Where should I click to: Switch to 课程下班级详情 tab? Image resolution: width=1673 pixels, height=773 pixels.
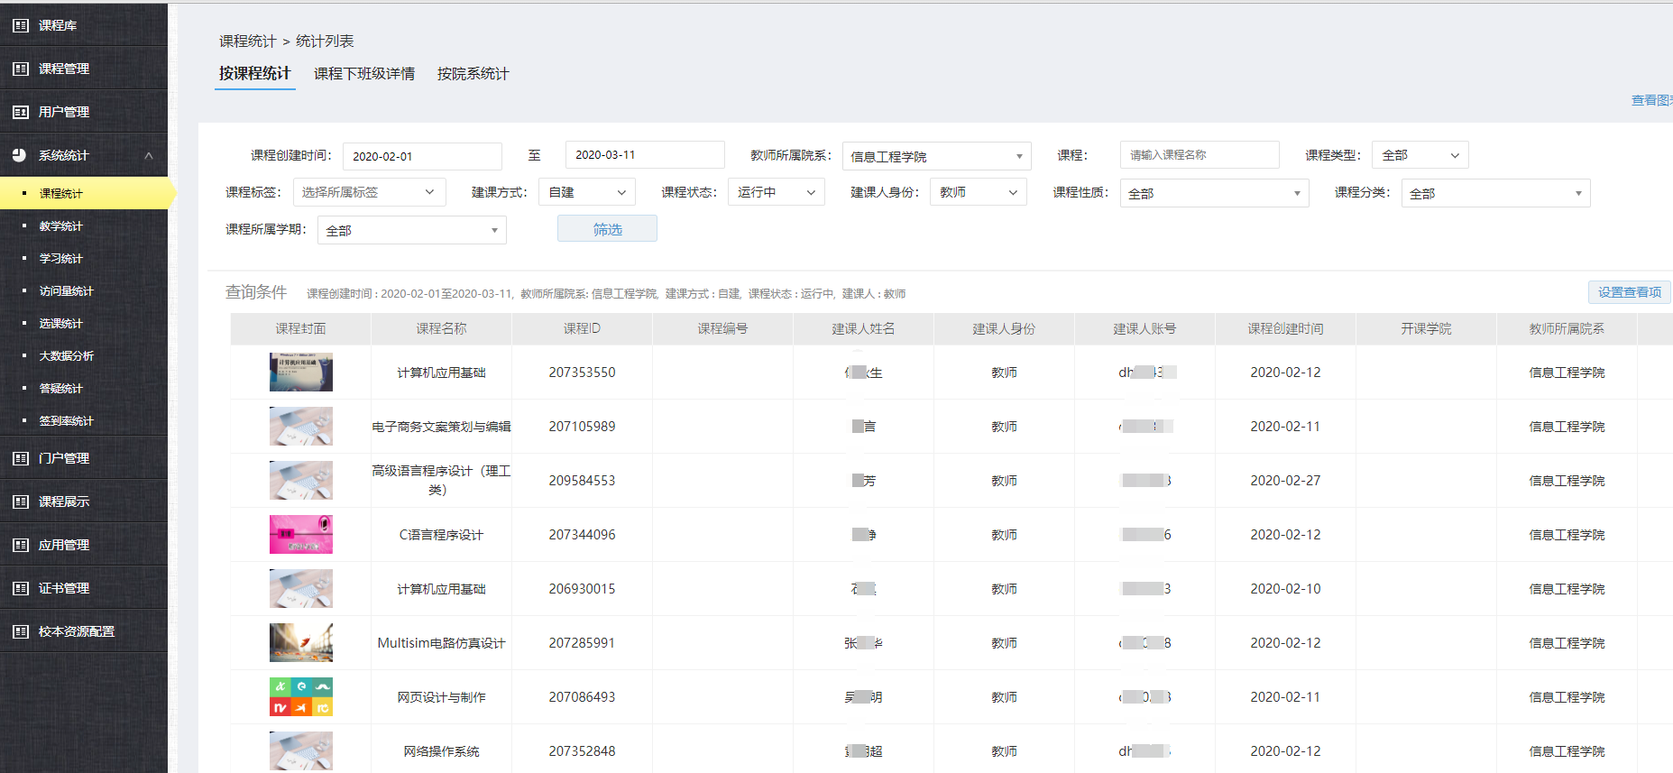click(x=364, y=74)
